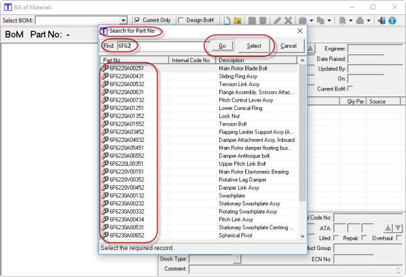Toggle the Current Only checkbox
This screenshot has height=277, width=406.
138,21
